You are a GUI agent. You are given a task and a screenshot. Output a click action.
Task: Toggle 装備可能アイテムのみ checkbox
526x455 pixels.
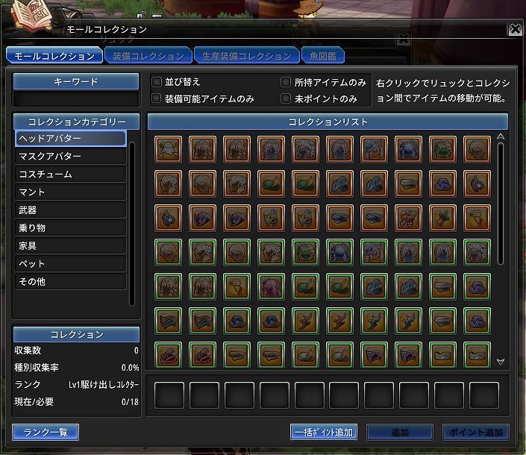point(157,98)
